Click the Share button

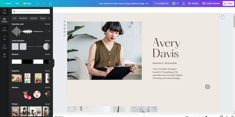[x=228, y=3]
